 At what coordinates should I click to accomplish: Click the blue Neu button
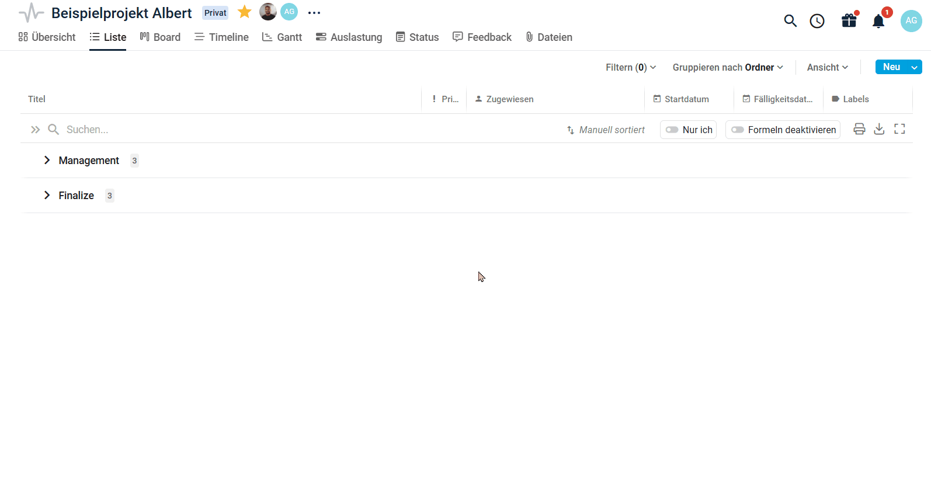point(891,67)
